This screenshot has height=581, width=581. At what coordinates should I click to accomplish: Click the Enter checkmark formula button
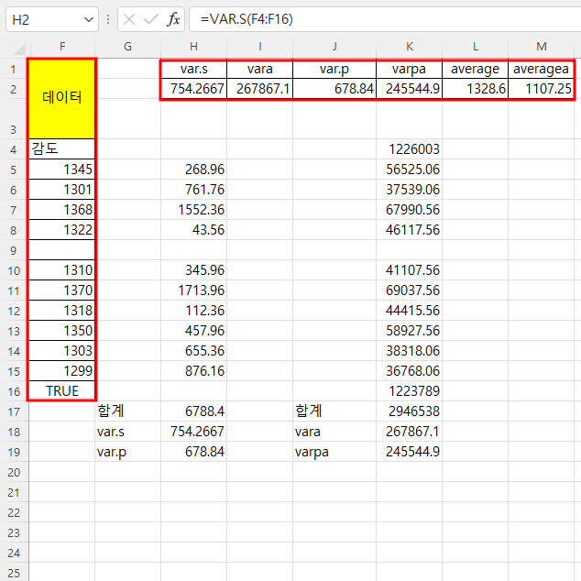tap(151, 19)
